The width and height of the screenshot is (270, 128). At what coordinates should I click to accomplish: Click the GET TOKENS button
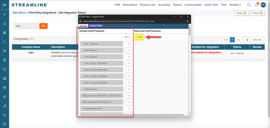(237, 53)
